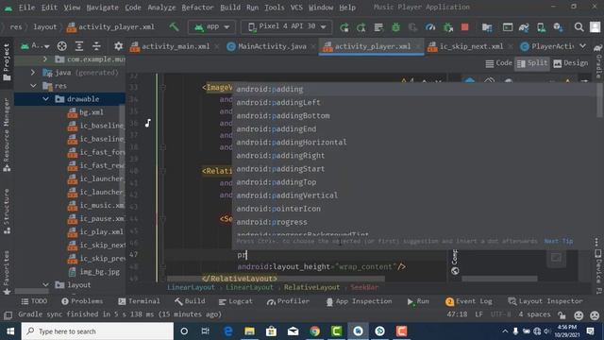The image size is (604, 340).
Task: Click Select Opened File target icon
Action: pos(61,46)
